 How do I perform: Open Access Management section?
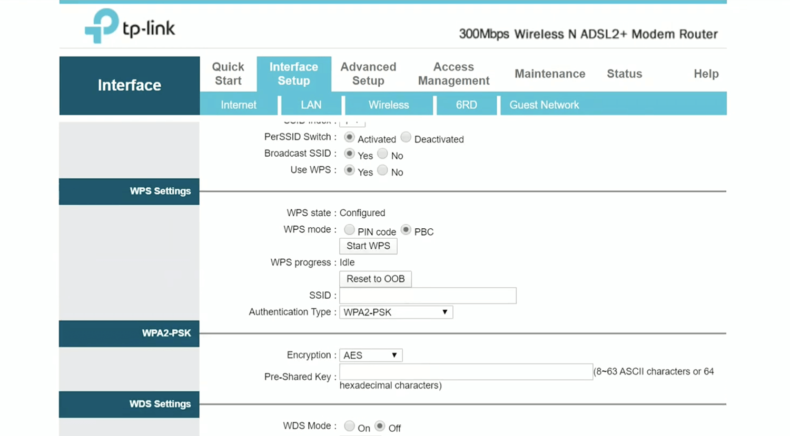[x=453, y=74]
